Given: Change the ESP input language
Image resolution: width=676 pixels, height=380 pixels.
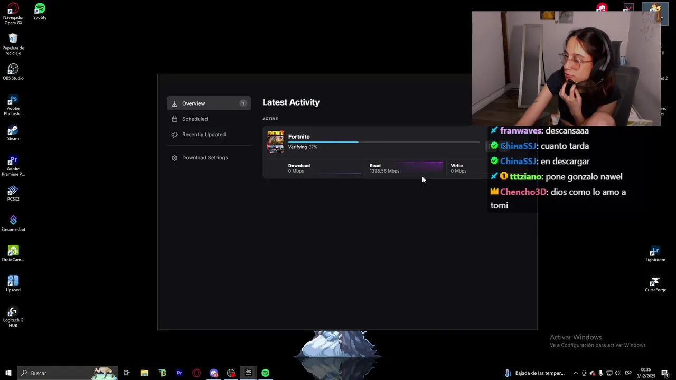Looking at the screenshot, I should [628, 373].
